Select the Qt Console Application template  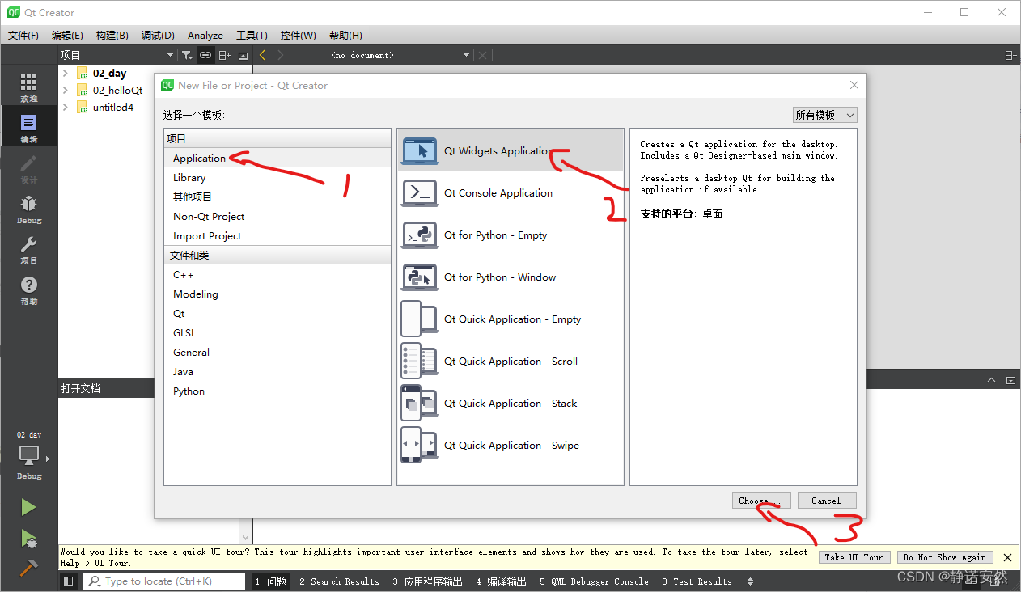point(510,192)
